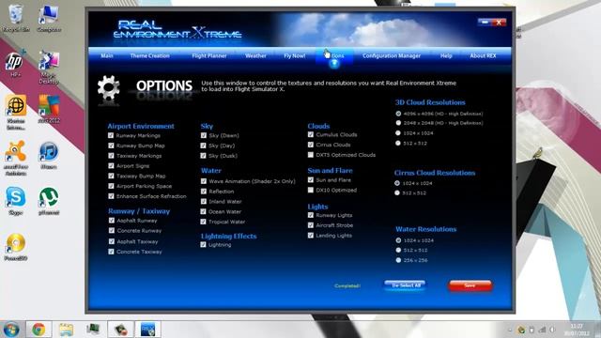Toggle Landing Lights checkbox
This screenshot has height=338, width=601.
coord(311,236)
